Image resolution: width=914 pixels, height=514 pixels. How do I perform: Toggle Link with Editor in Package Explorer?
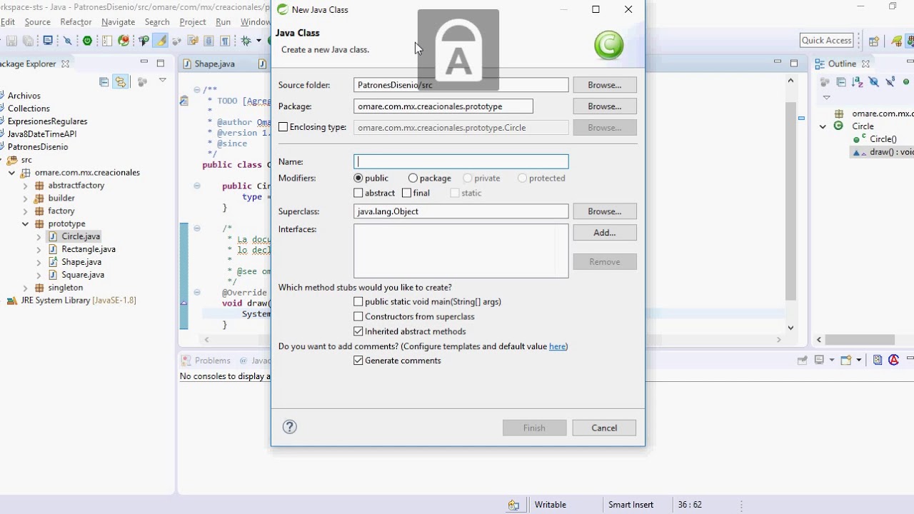(x=120, y=81)
